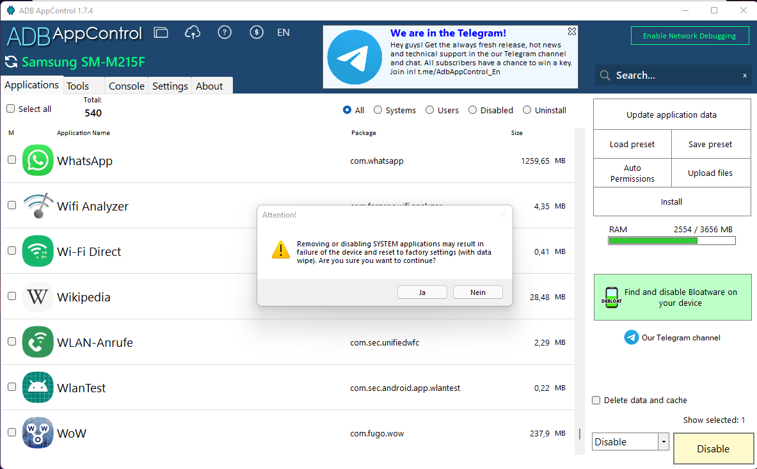
Task: Click Enable Network Debugging button
Action: pyautogui.click(x=689, y=36)
